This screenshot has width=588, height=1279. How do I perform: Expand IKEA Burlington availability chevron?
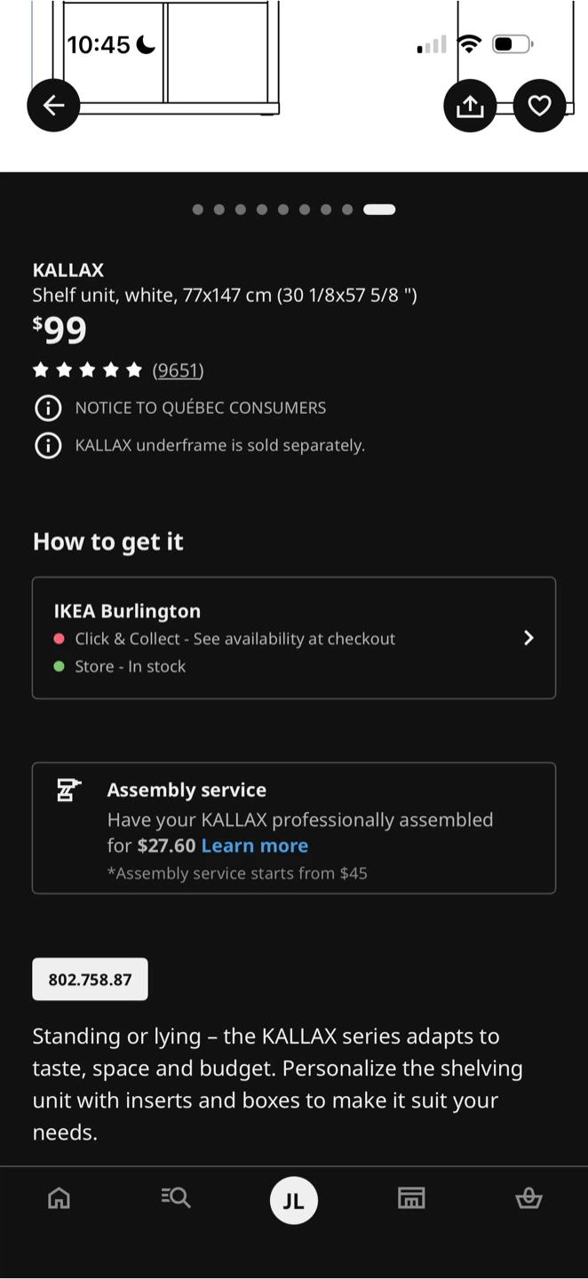click(528, 638)
